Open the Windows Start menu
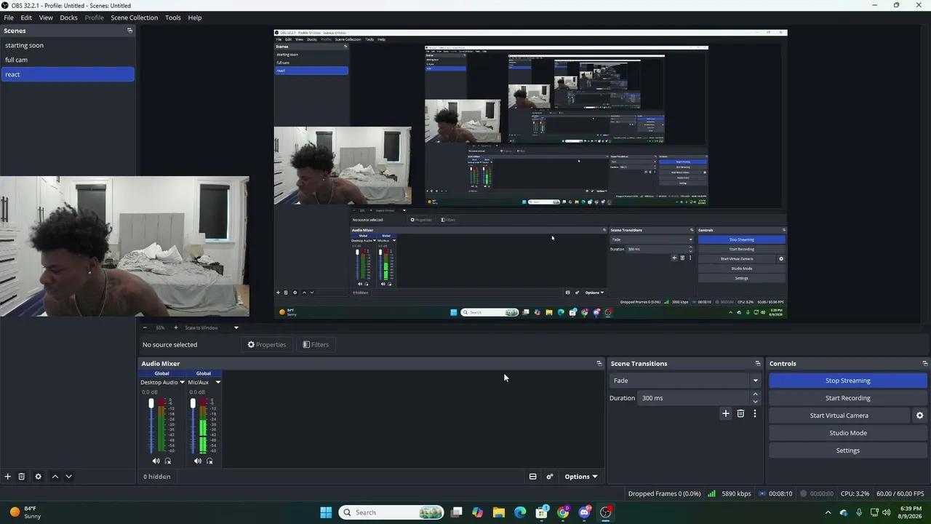The width and height of the screenshot is (931, 524). 326,512
